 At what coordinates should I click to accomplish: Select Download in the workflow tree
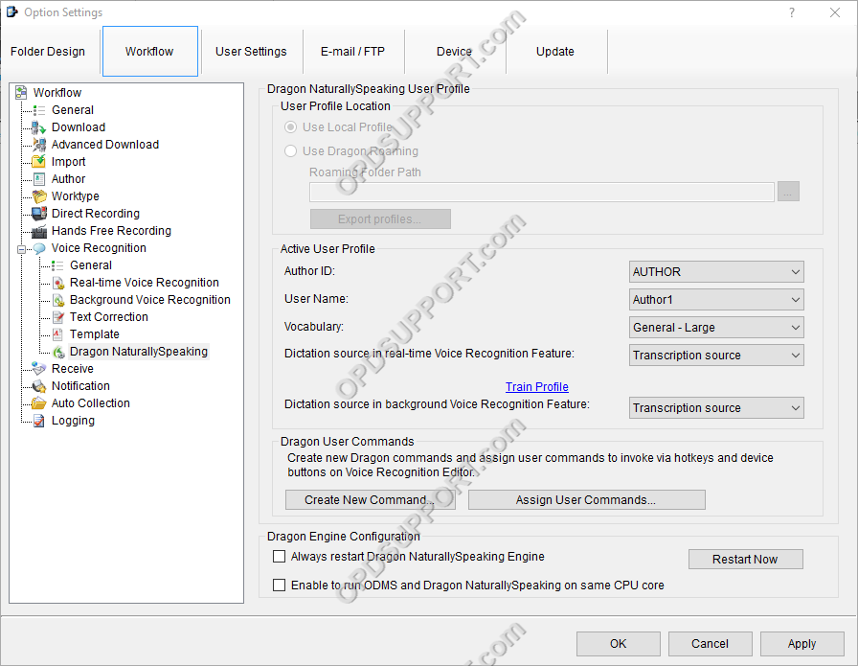pyautogui.click(x=79, y=127)
